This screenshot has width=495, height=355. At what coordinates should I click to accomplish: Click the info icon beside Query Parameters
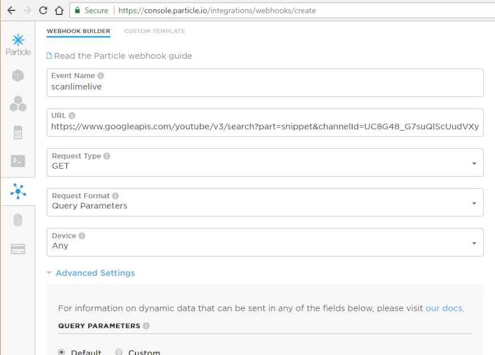tap(146, 326)
